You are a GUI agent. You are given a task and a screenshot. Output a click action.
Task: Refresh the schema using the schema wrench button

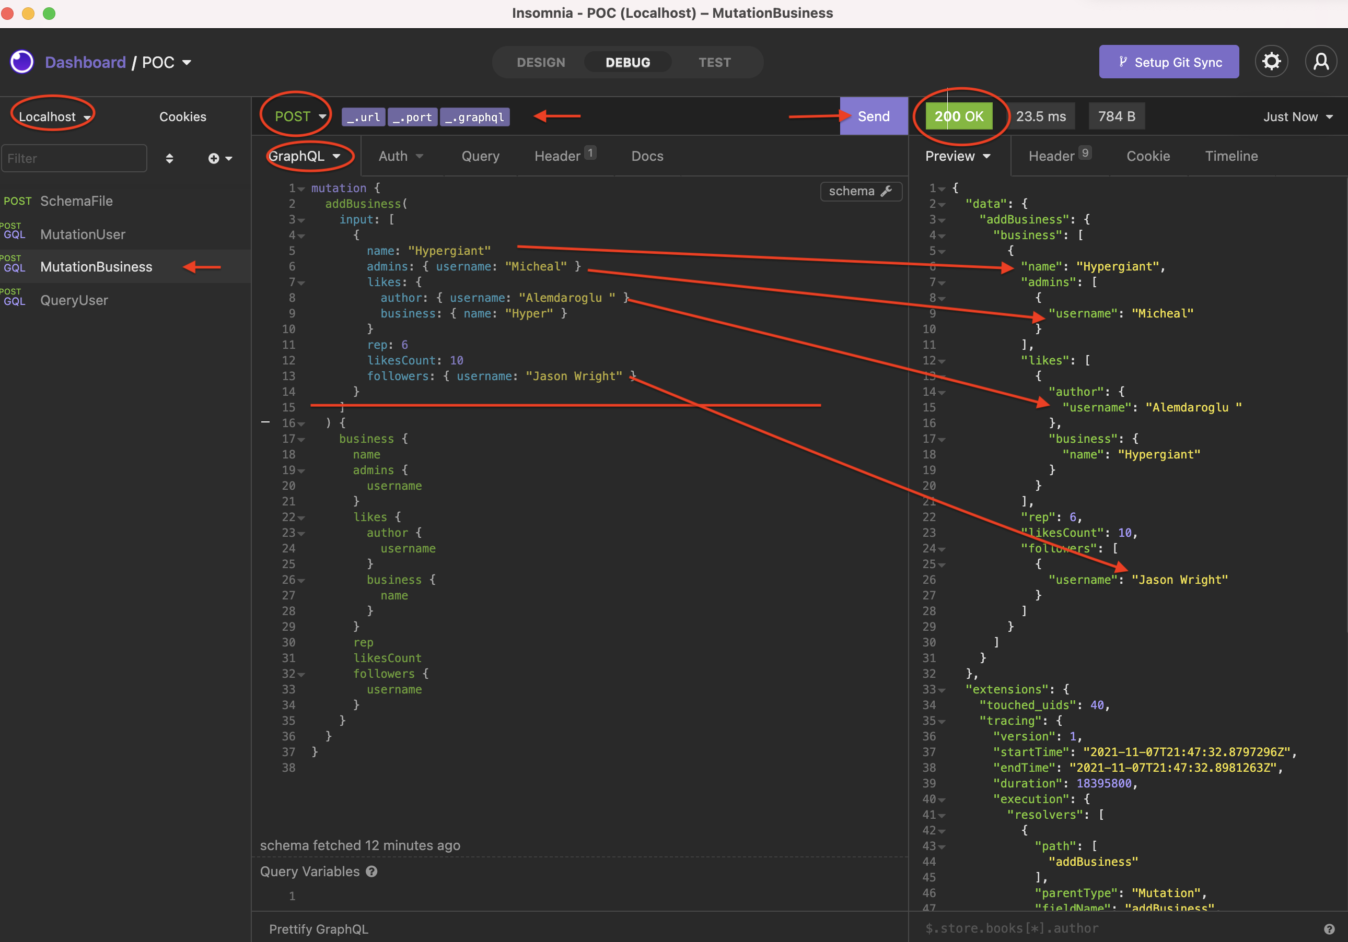[861, 191]
